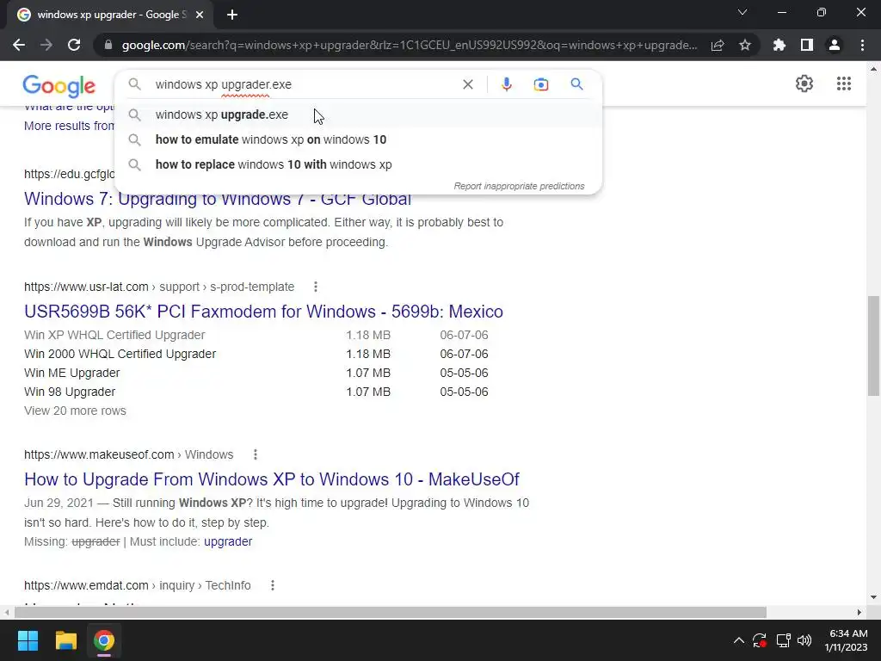Image resolution: width=881 pixels, height=661 pixels.
Task: Reload the current page
Action: [74, 45]
